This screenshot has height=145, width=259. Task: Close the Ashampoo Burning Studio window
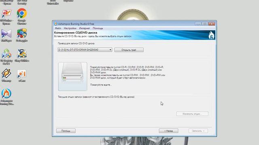[211, 24]
